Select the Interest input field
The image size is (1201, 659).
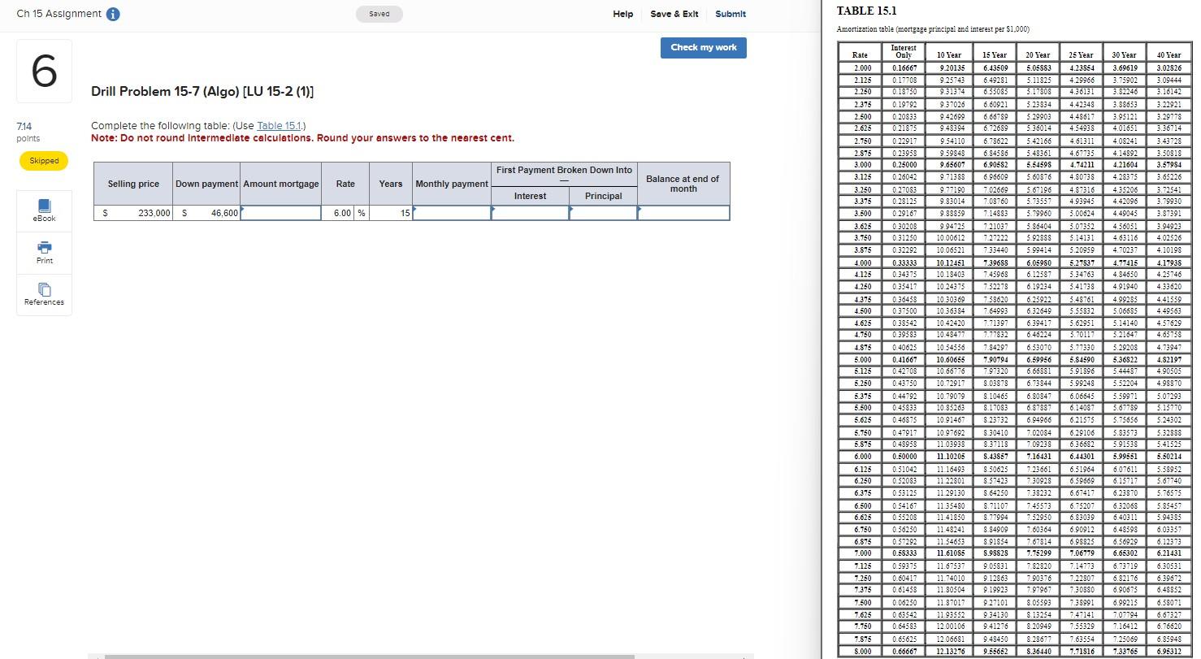click(x=530, y=213)
